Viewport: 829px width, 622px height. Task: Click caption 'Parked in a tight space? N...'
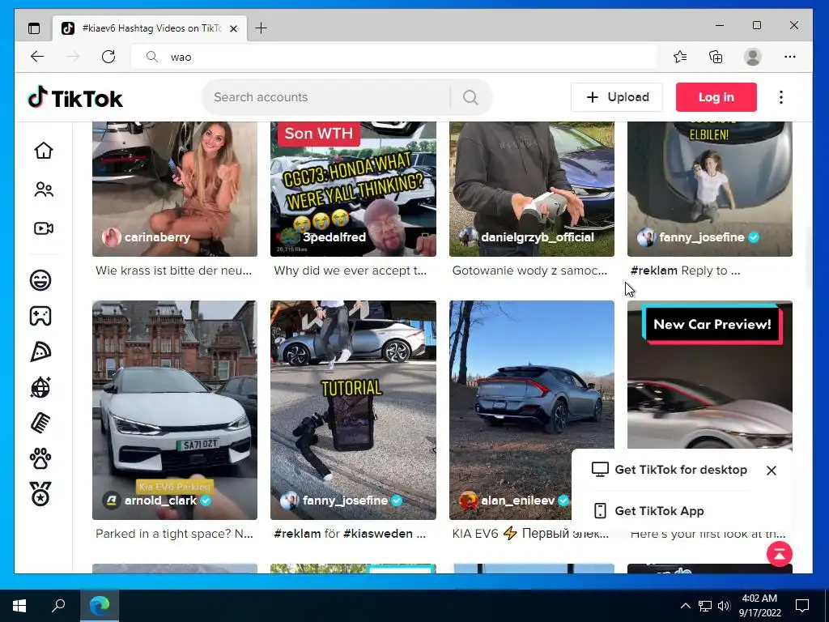174,534
